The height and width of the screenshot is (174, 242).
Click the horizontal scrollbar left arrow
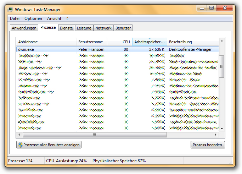click(x=19, y=135)
